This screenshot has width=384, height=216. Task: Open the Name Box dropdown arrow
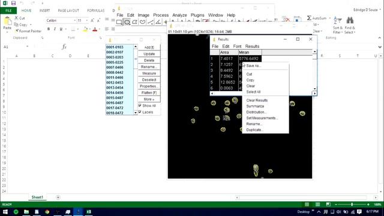(x=27, y=47)
